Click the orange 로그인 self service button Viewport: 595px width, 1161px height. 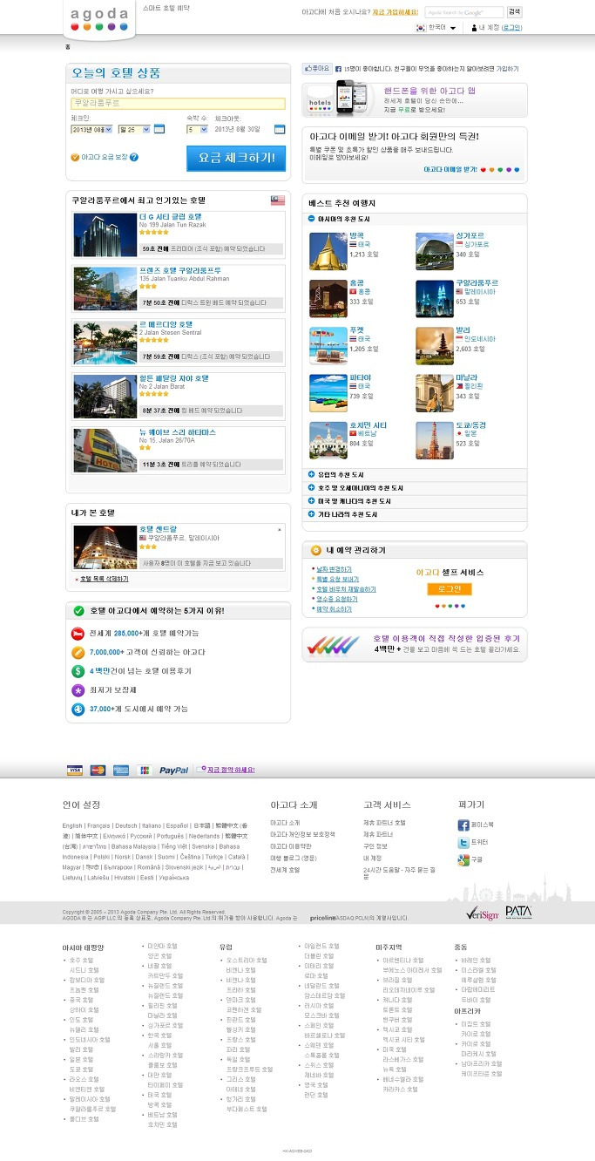(x=450, y=589)
